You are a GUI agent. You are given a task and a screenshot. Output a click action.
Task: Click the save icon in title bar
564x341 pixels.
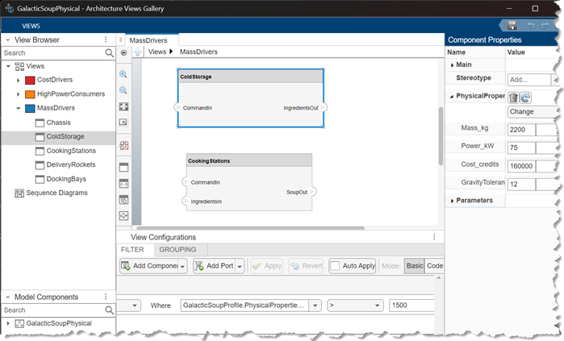click(x=512, y=26)
